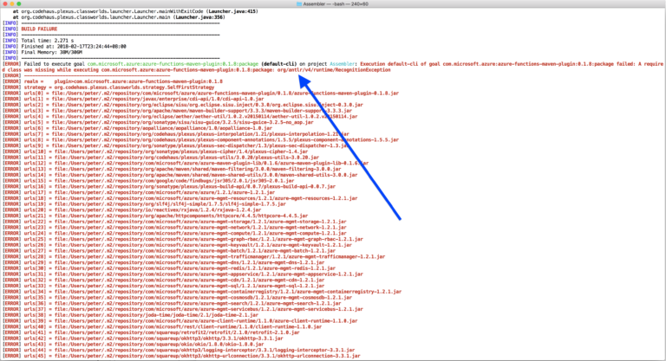This screenshot has width=666, height=361.
Task: Click the urls[35] azure-mgmt-cosmosdb line
Action: coord(178,298)
